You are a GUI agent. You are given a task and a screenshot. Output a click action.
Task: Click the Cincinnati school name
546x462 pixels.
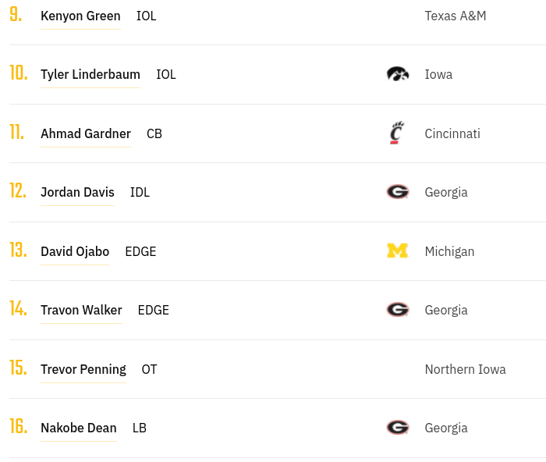pyautogui.click(x=452, y=133)
